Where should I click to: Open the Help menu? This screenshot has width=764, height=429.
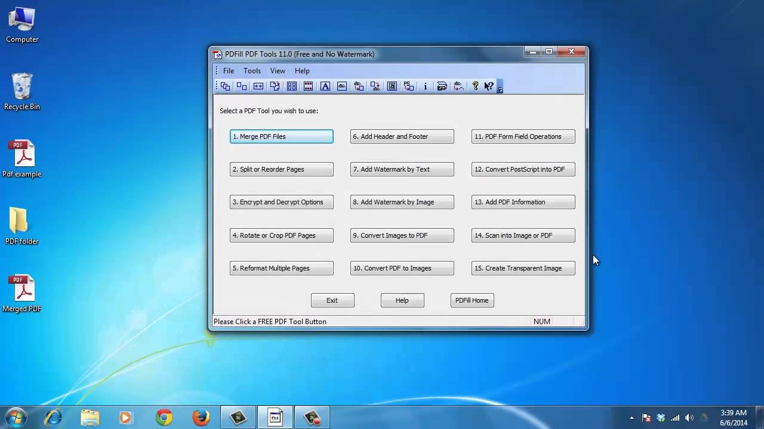click(x=302, y=70)
